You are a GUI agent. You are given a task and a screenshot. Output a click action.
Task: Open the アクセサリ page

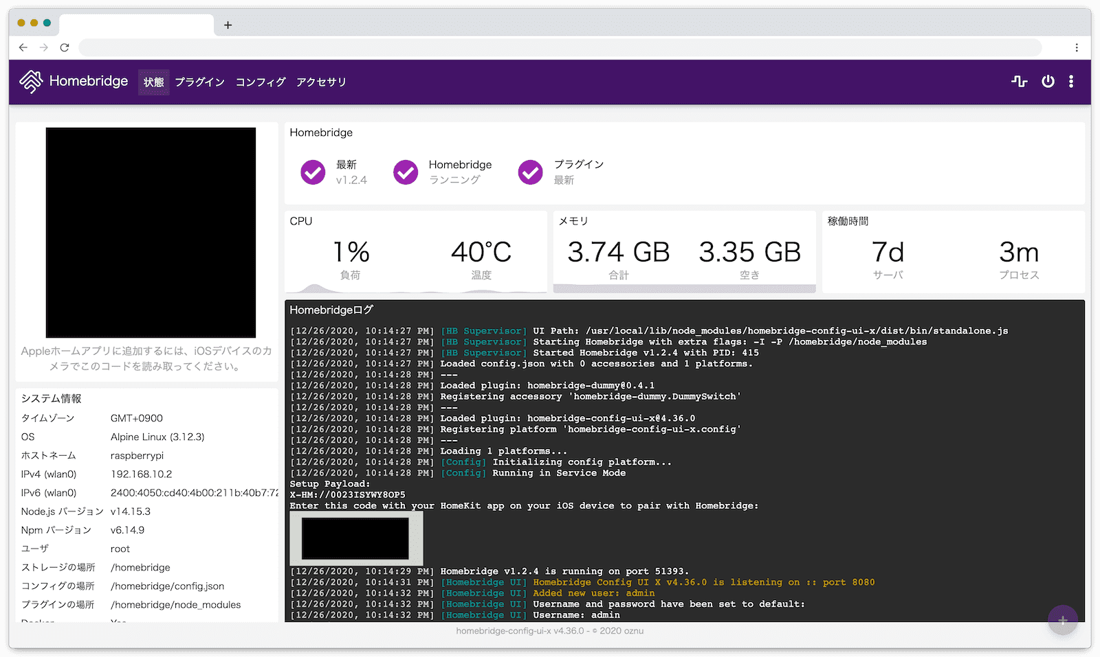pyautogui.click(x=321, y=82)
